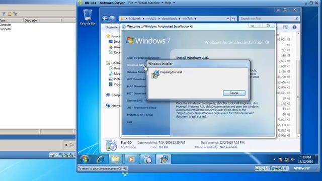Click Show desktop strip beside clock
Image resolution: width=322 pixels, height=181 pixels.
(316, 159)
